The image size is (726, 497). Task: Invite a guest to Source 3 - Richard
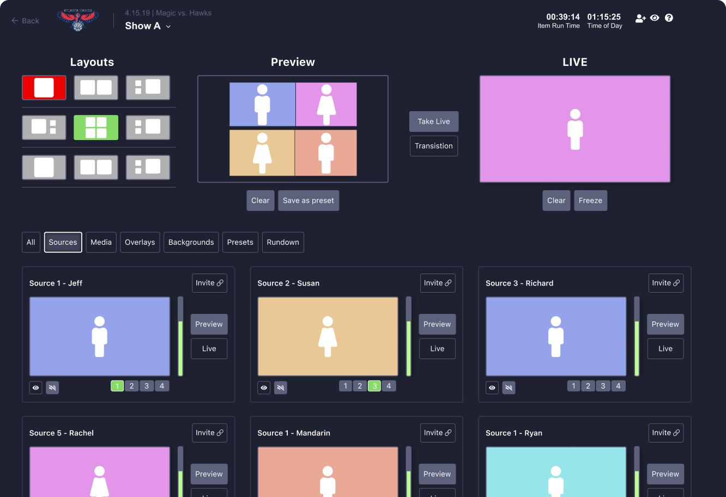pos(666,283)
